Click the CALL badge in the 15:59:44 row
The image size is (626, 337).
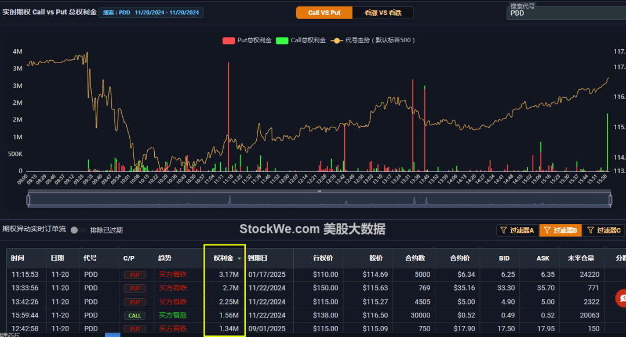pos(134,316)
